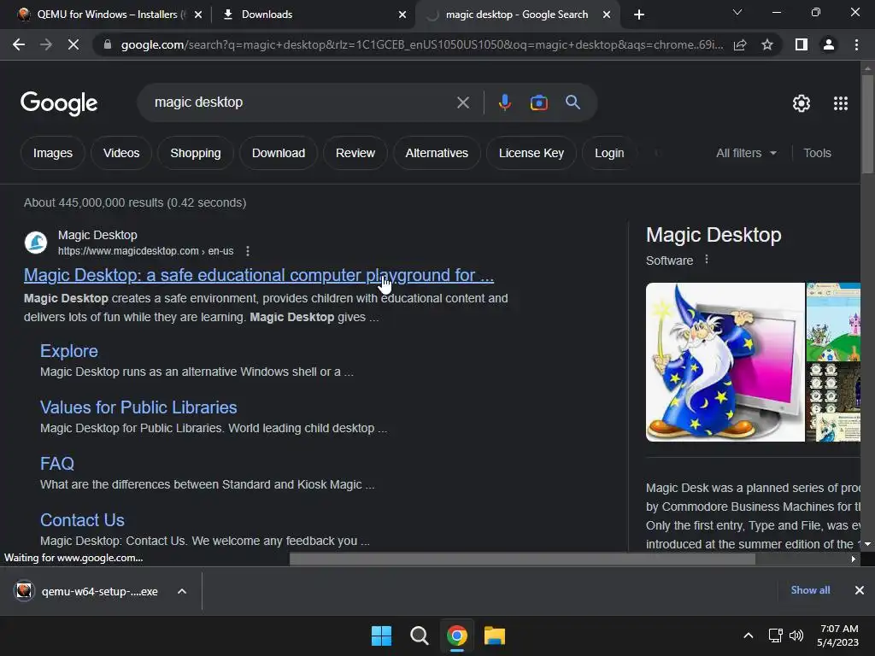Open the Explore sitelink
Screen dimensions: 875x656
(x=69, y=351)
